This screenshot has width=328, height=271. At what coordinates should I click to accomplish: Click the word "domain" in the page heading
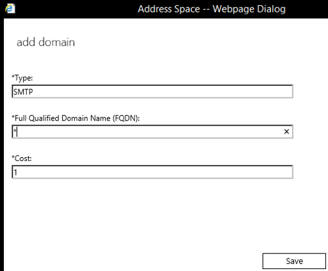(56, 42)
